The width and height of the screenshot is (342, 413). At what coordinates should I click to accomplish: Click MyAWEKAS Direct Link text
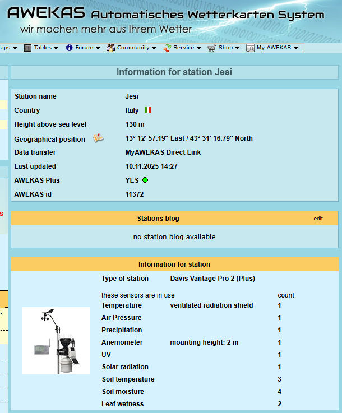(x=163, y=152)
